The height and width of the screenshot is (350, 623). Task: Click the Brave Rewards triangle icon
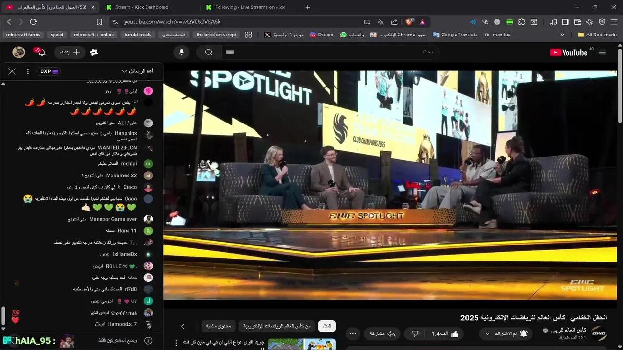coord(422,22)
